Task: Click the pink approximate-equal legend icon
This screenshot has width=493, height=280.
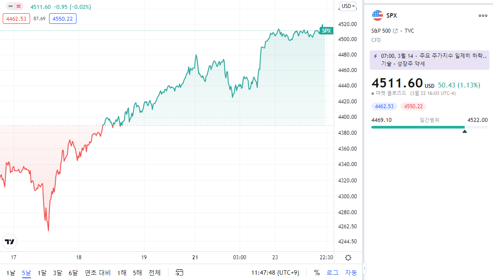Action: point(19,6)
